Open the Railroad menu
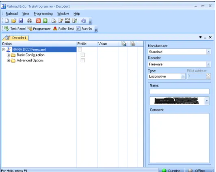 [12, 14]
